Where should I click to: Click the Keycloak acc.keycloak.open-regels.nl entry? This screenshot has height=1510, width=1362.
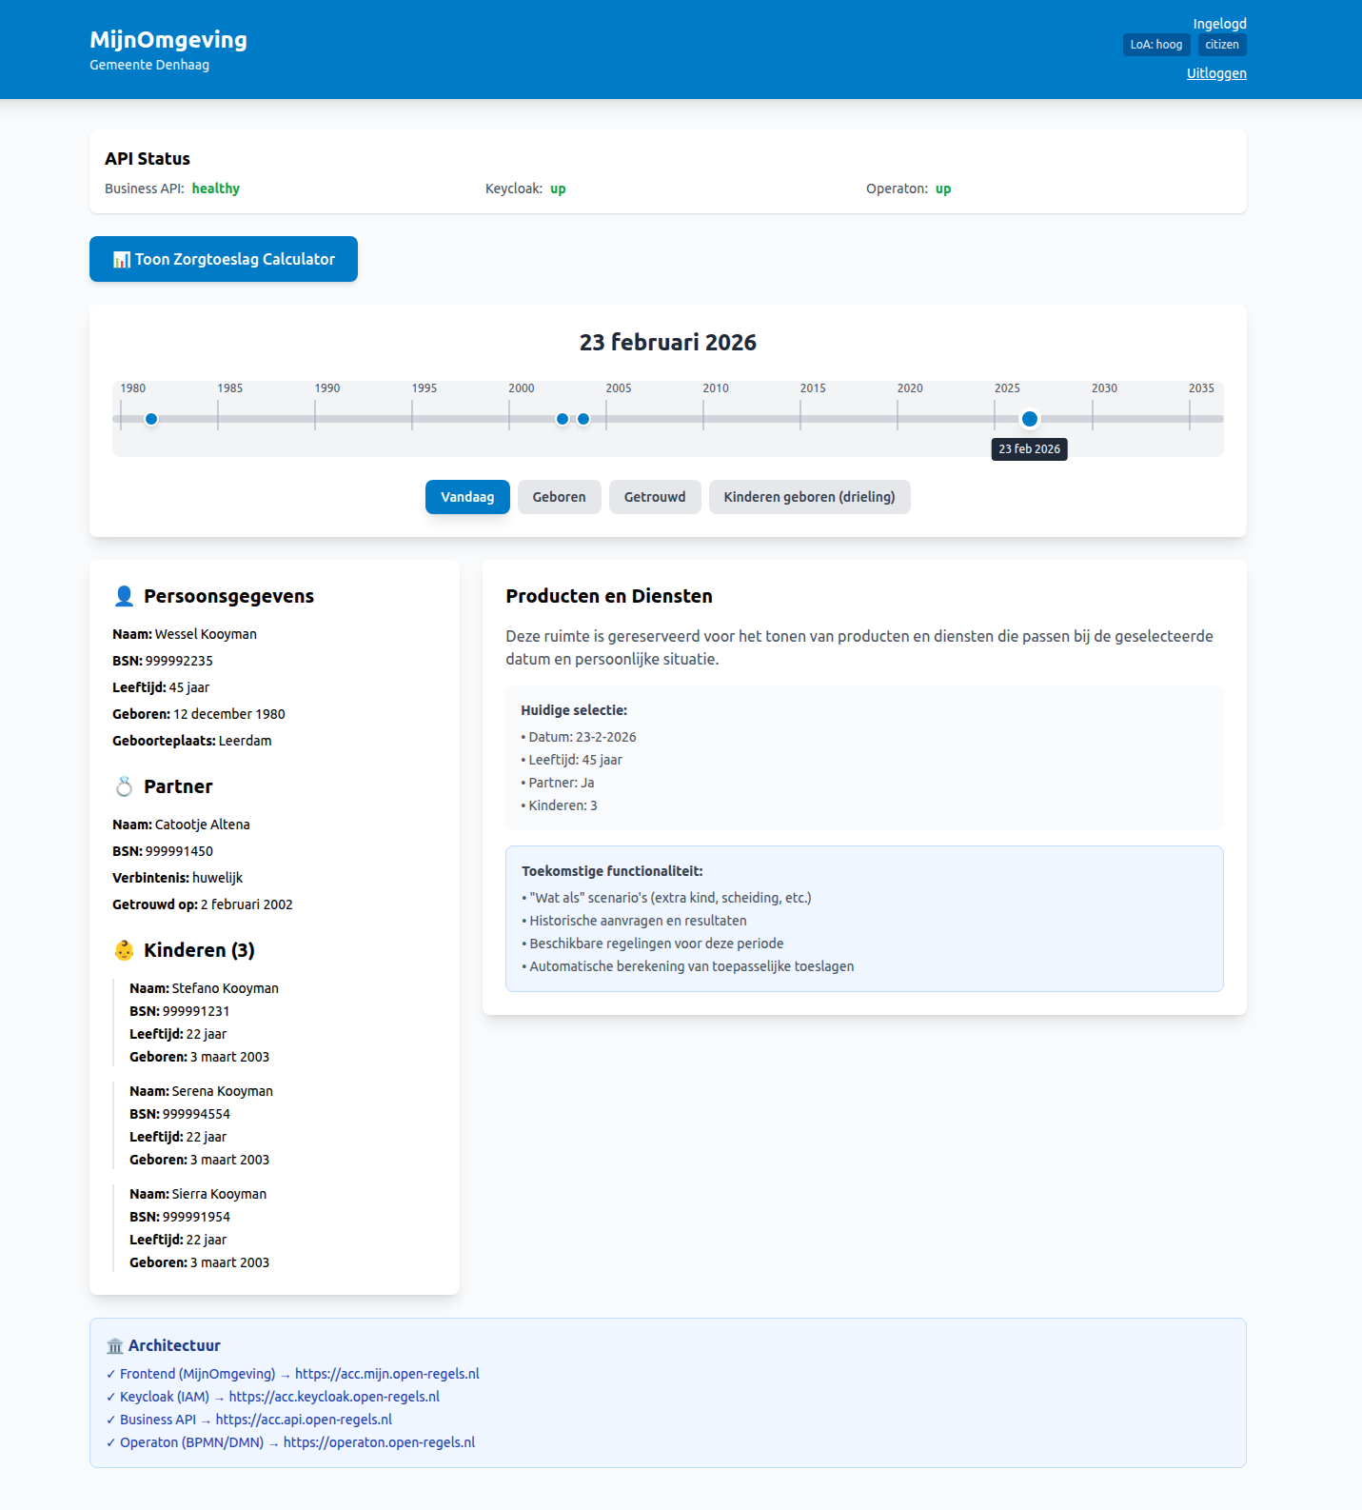click(x=272, y=1397)
